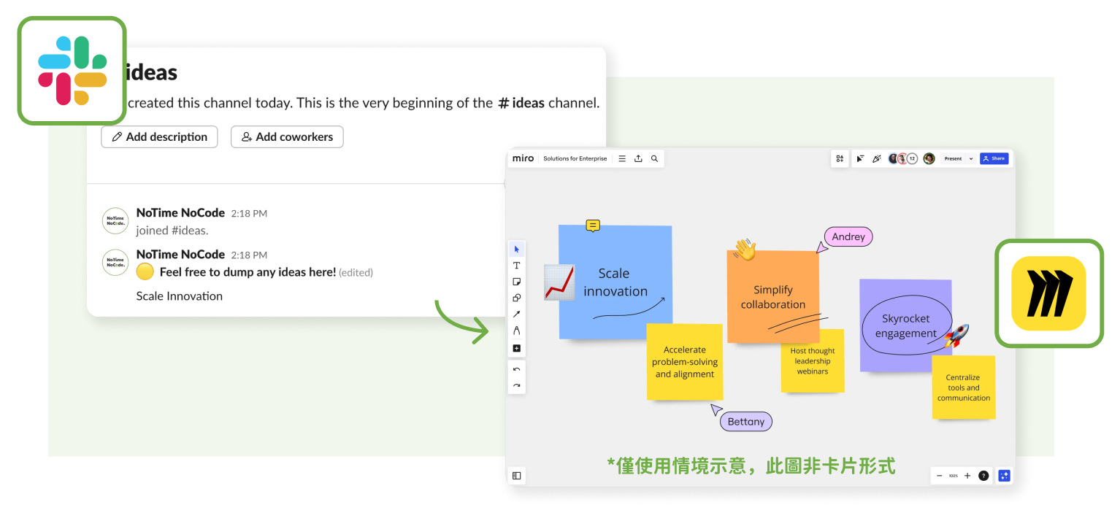Open the help question mark icon
The image size is (1120, 521).
point(983,476)
